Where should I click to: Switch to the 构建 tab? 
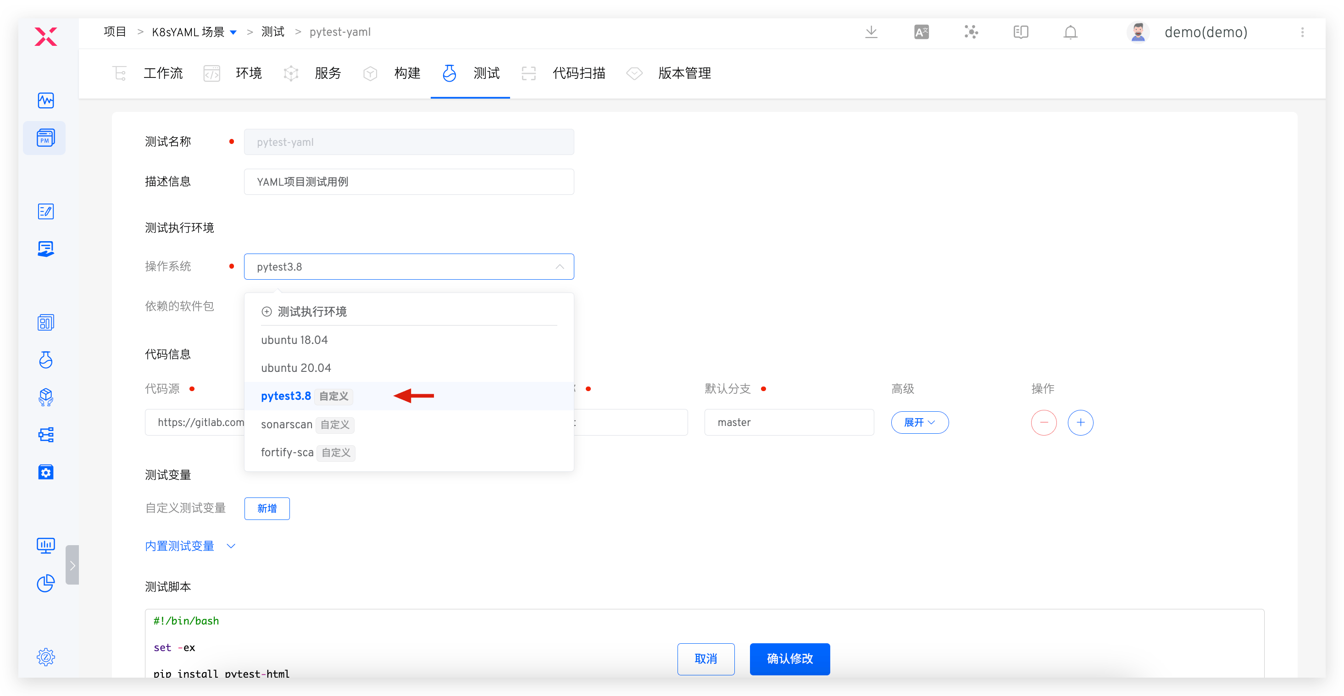click(x=391, y=73)
